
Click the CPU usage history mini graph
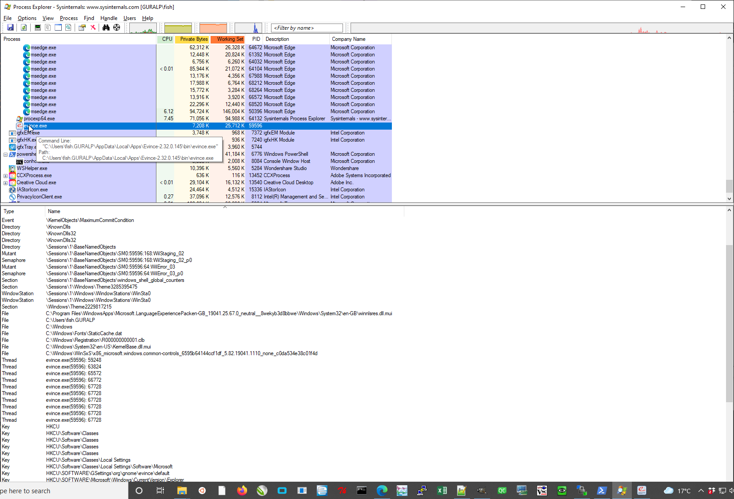coord(143,28)
